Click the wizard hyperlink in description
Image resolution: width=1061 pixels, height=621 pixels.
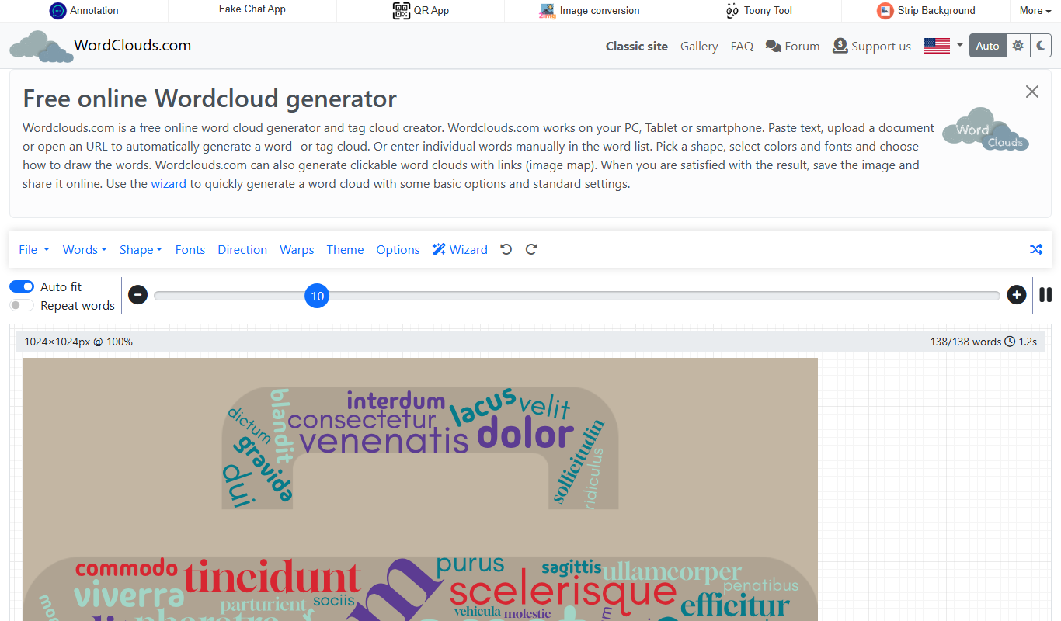169,184
